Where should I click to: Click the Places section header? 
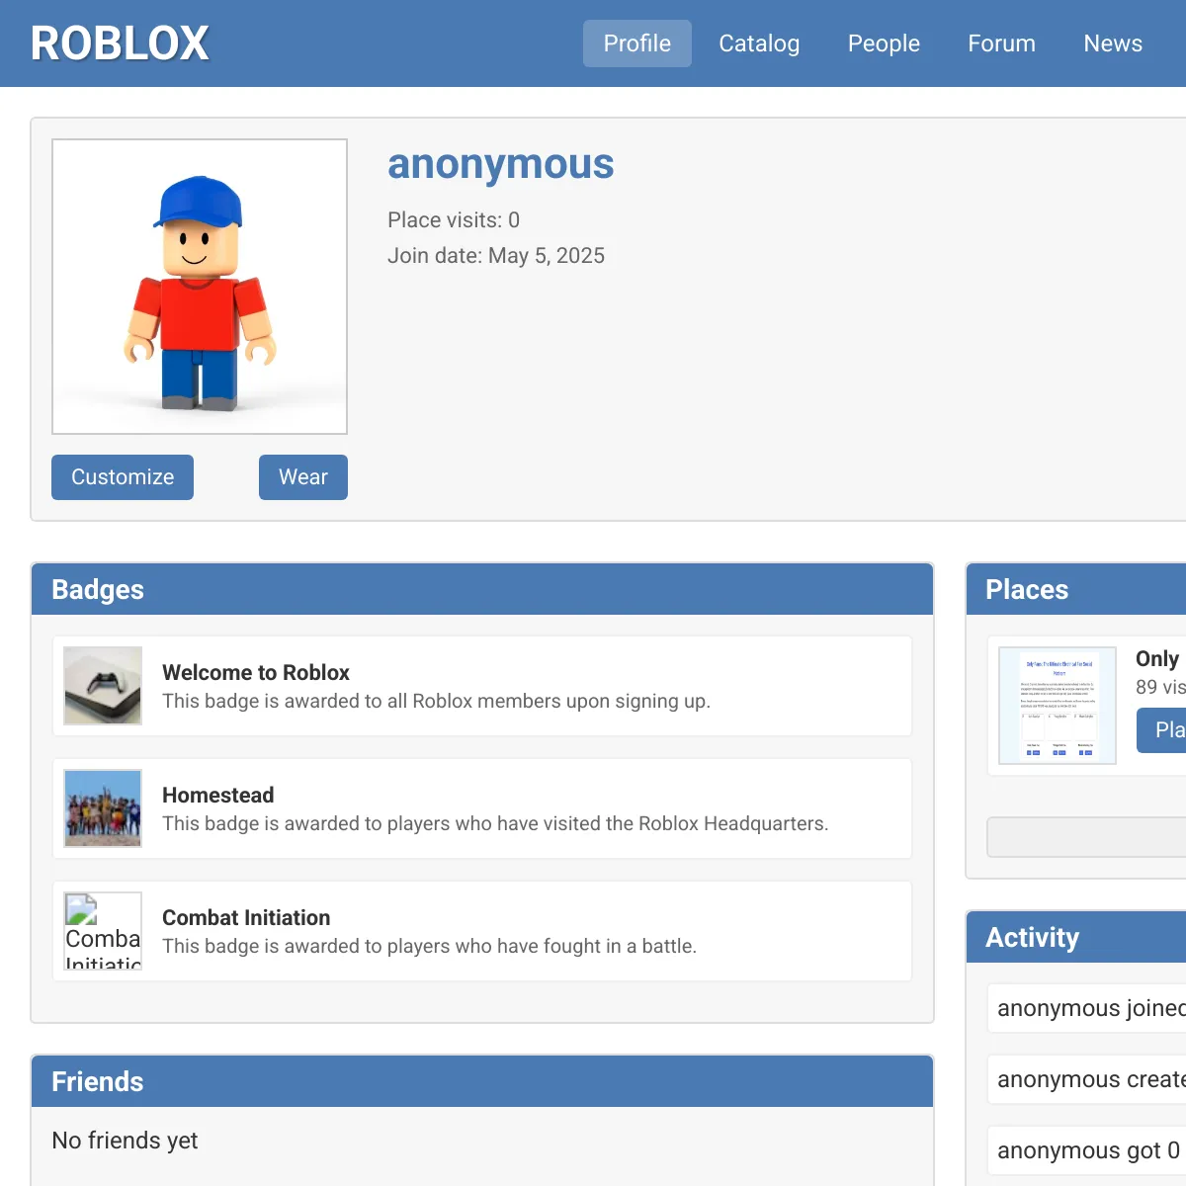point(1075,589)
